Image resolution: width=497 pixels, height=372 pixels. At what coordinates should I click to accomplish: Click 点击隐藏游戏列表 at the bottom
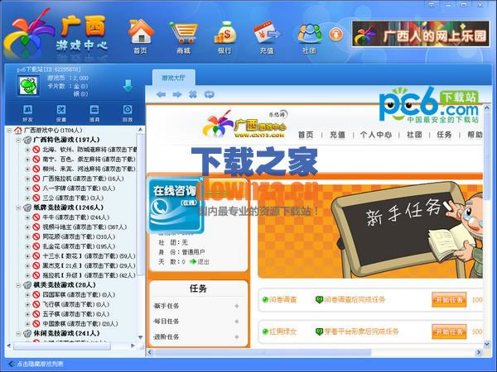(41, 364)
